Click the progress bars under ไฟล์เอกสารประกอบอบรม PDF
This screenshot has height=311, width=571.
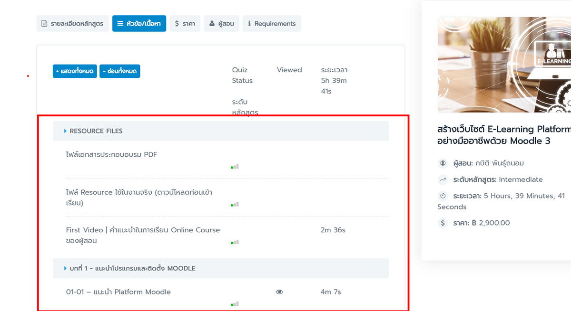(x=234, y=167)
